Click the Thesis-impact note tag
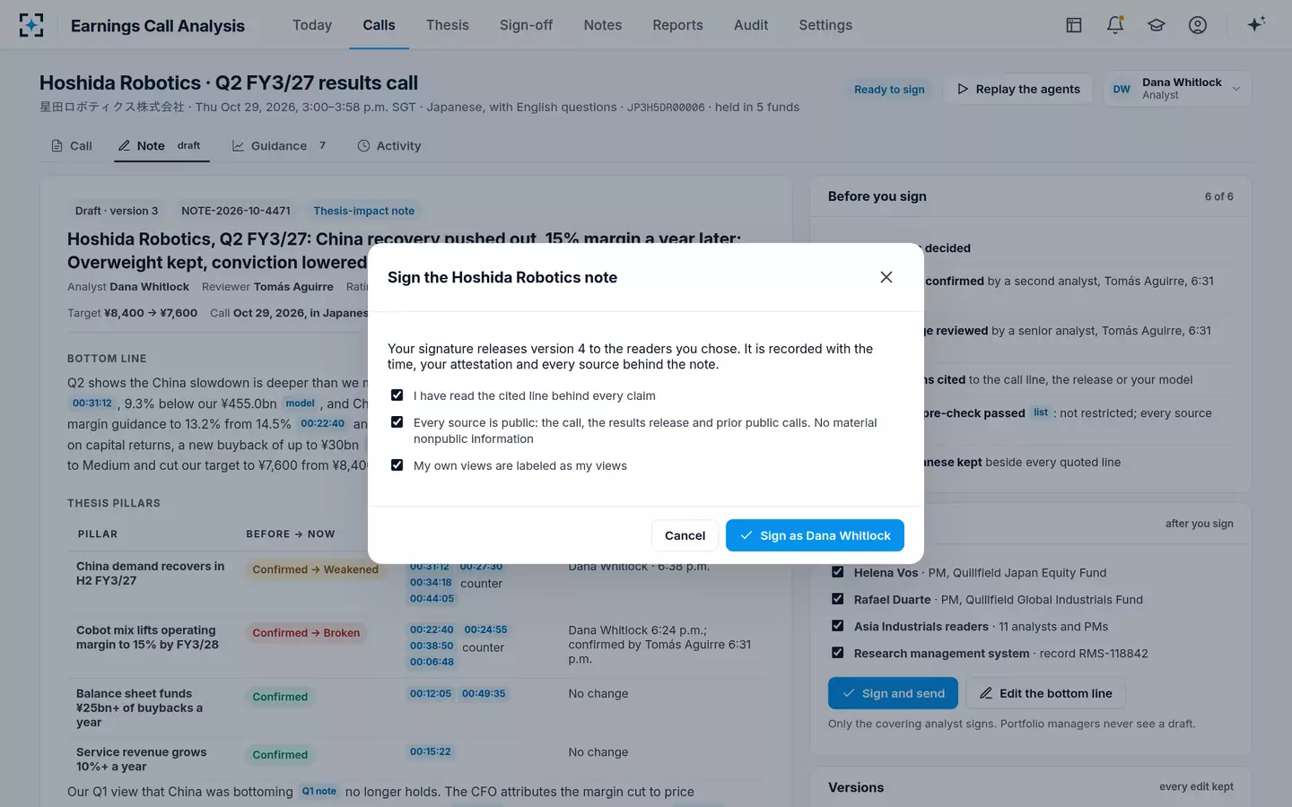1292x807 pixels. pos(363,211)
